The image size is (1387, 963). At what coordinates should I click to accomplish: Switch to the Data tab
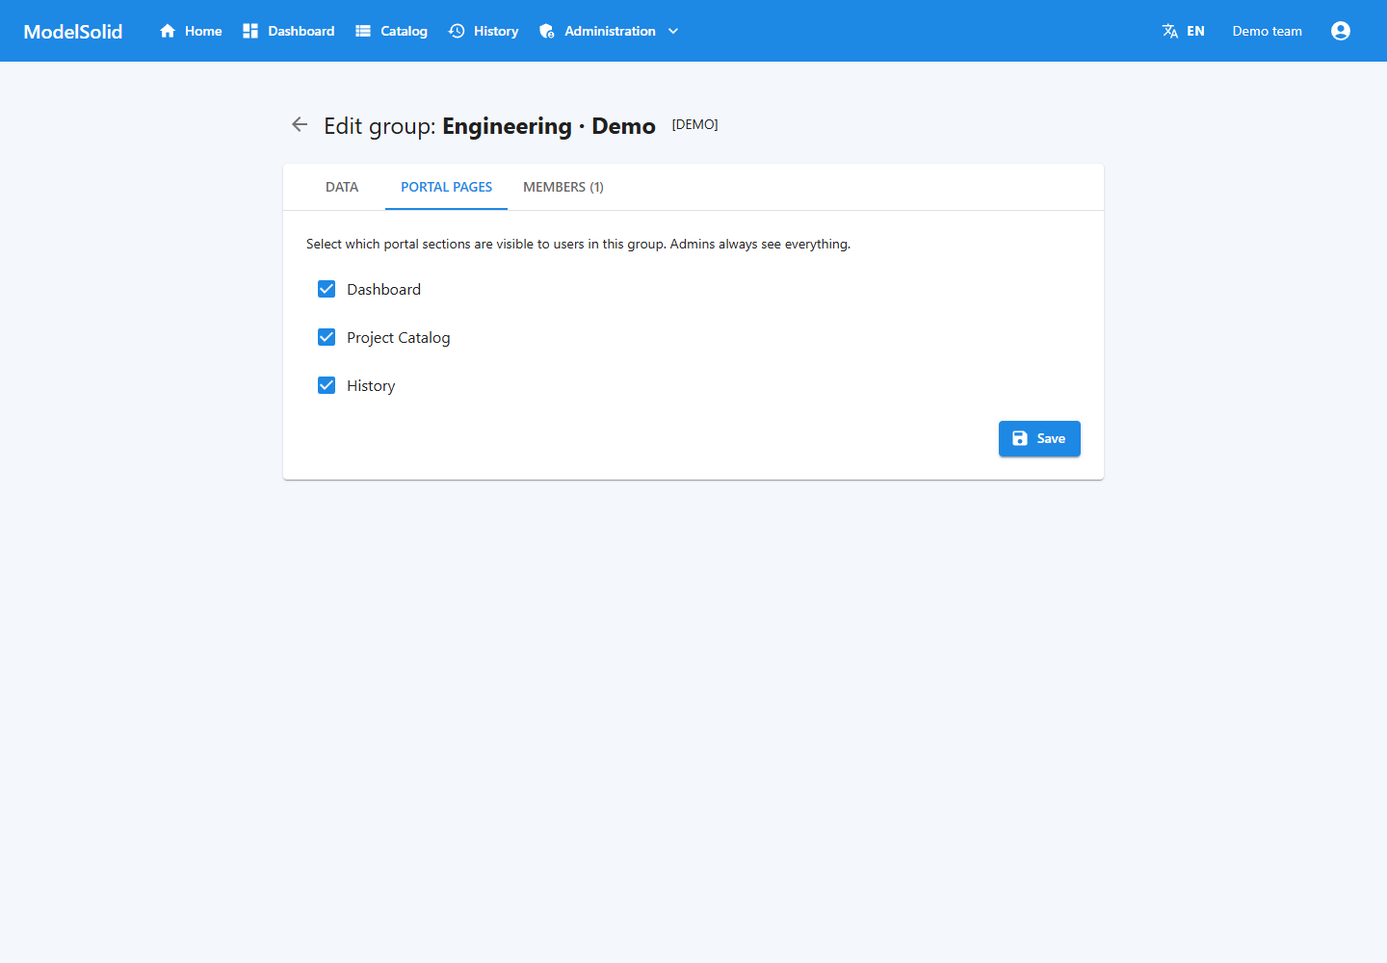coord(342,187)
